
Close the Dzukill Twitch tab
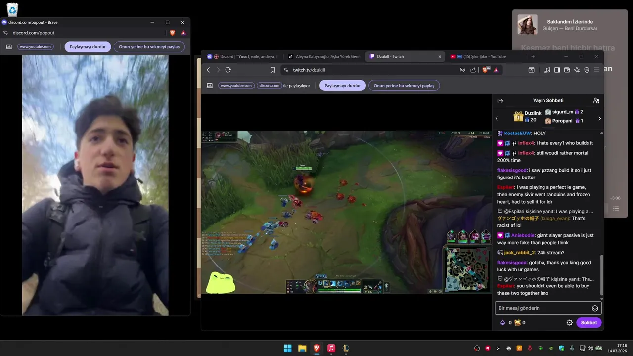440,56
